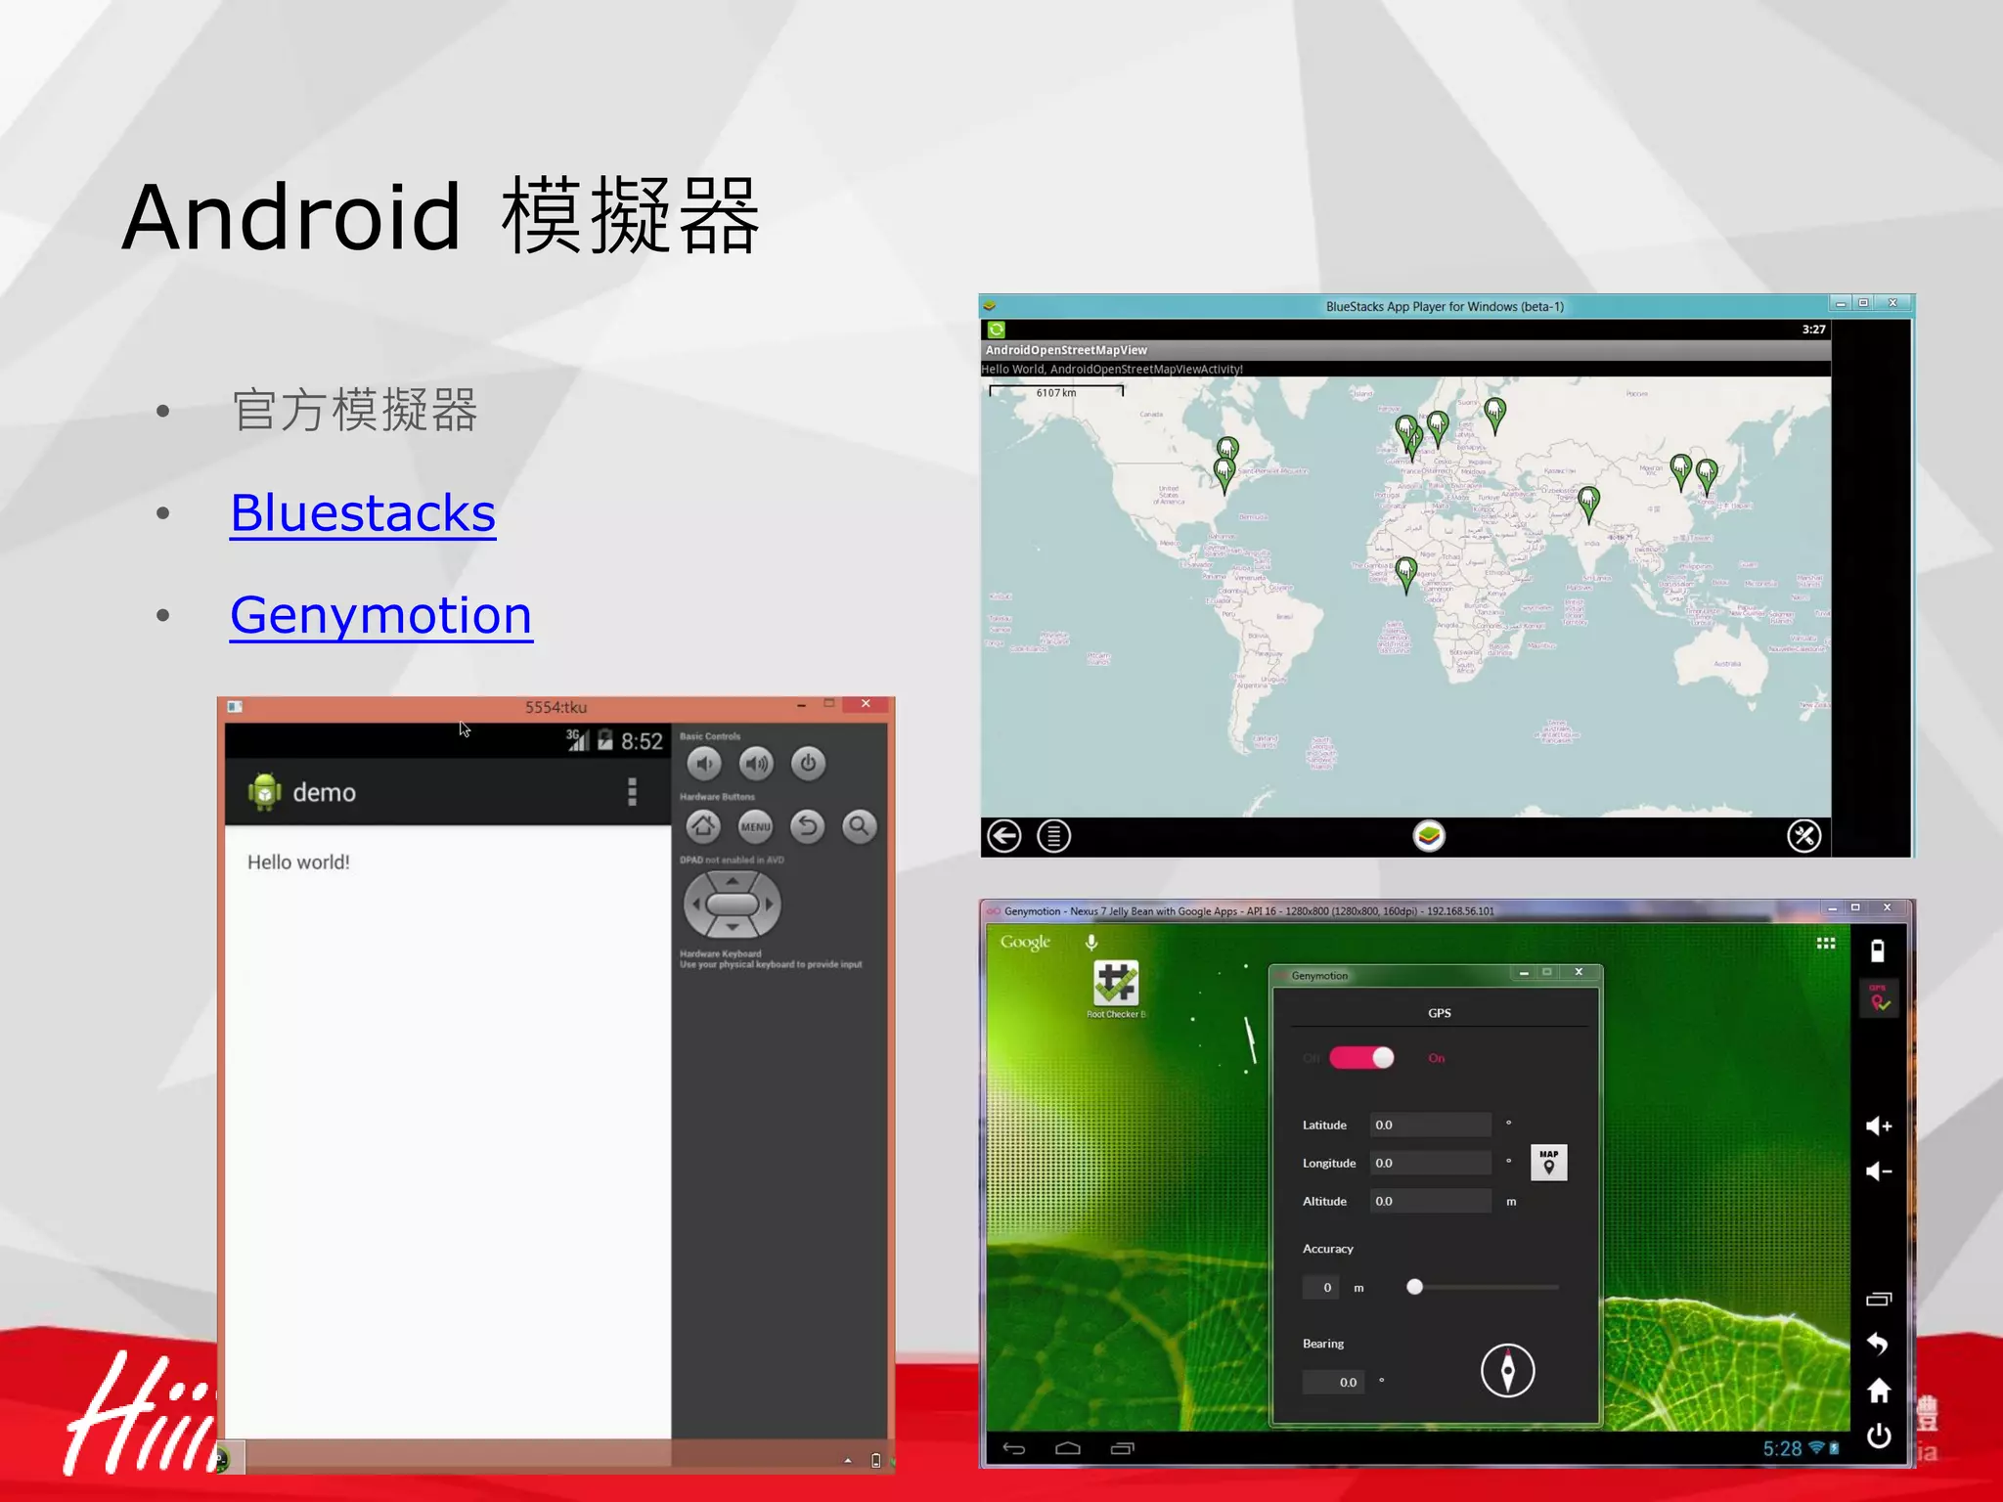The height and width of the screenshot is (1502, 2003).
Task: Click BlueStacks back arrow button
Action: coord(1003,836)
